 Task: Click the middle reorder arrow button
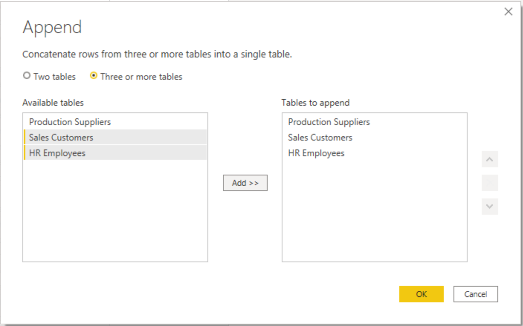coord(490,183)
